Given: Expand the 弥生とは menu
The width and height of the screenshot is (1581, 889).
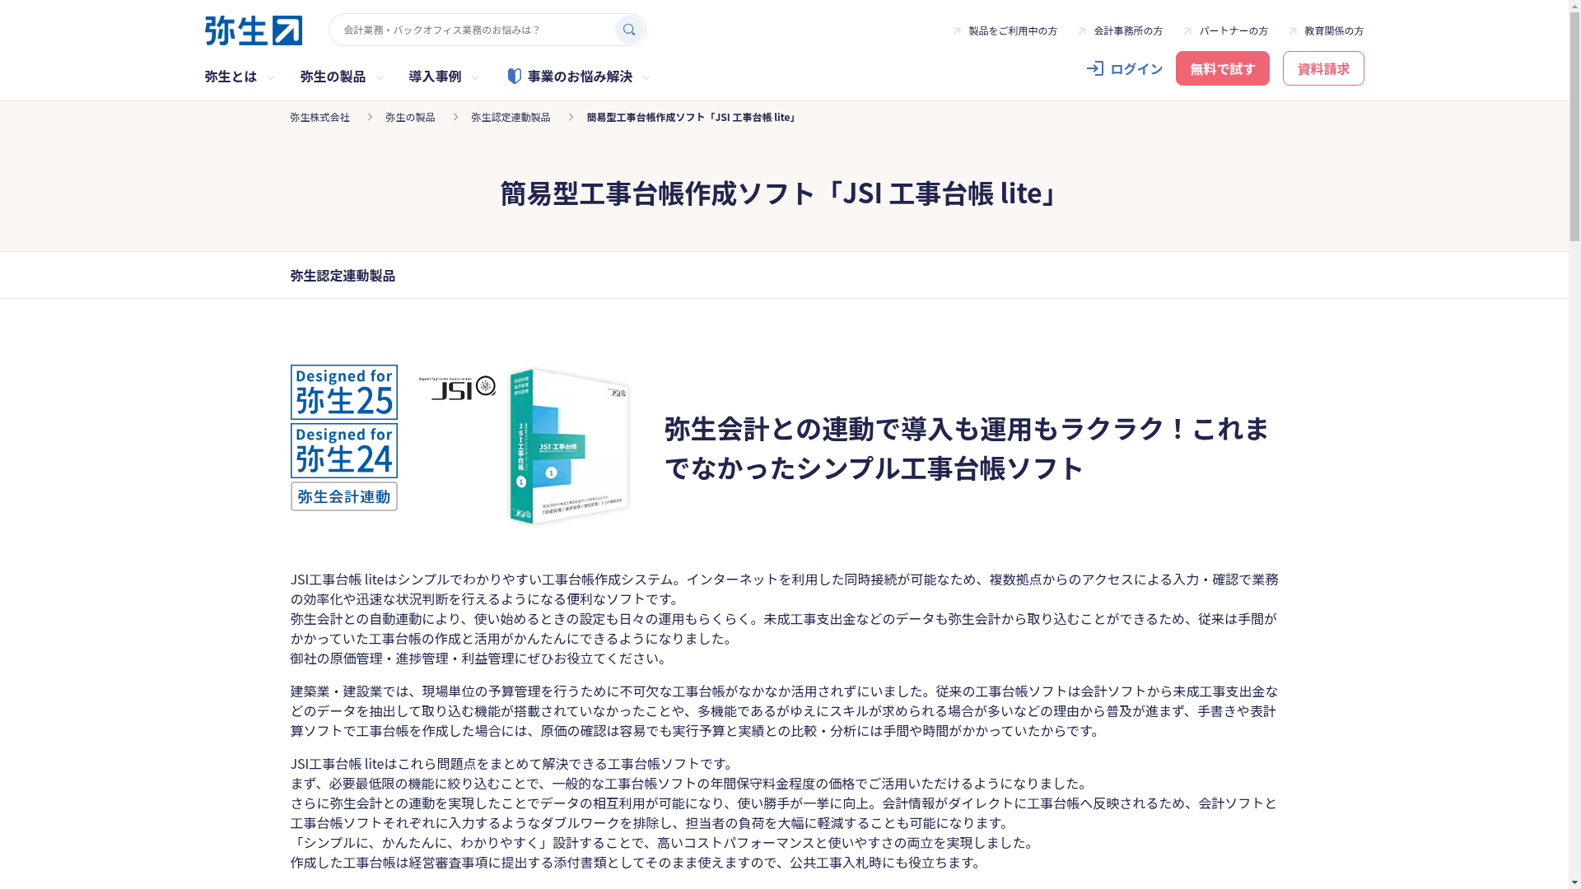Looking at the screenshot, I should click(x=239, y=77).
